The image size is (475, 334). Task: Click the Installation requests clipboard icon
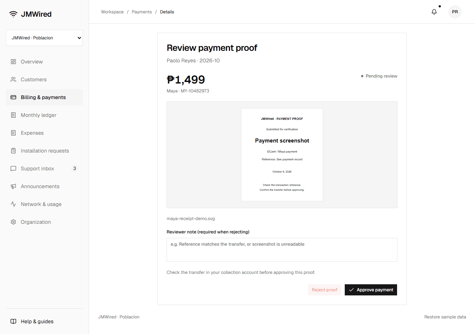tap(13, 151)
